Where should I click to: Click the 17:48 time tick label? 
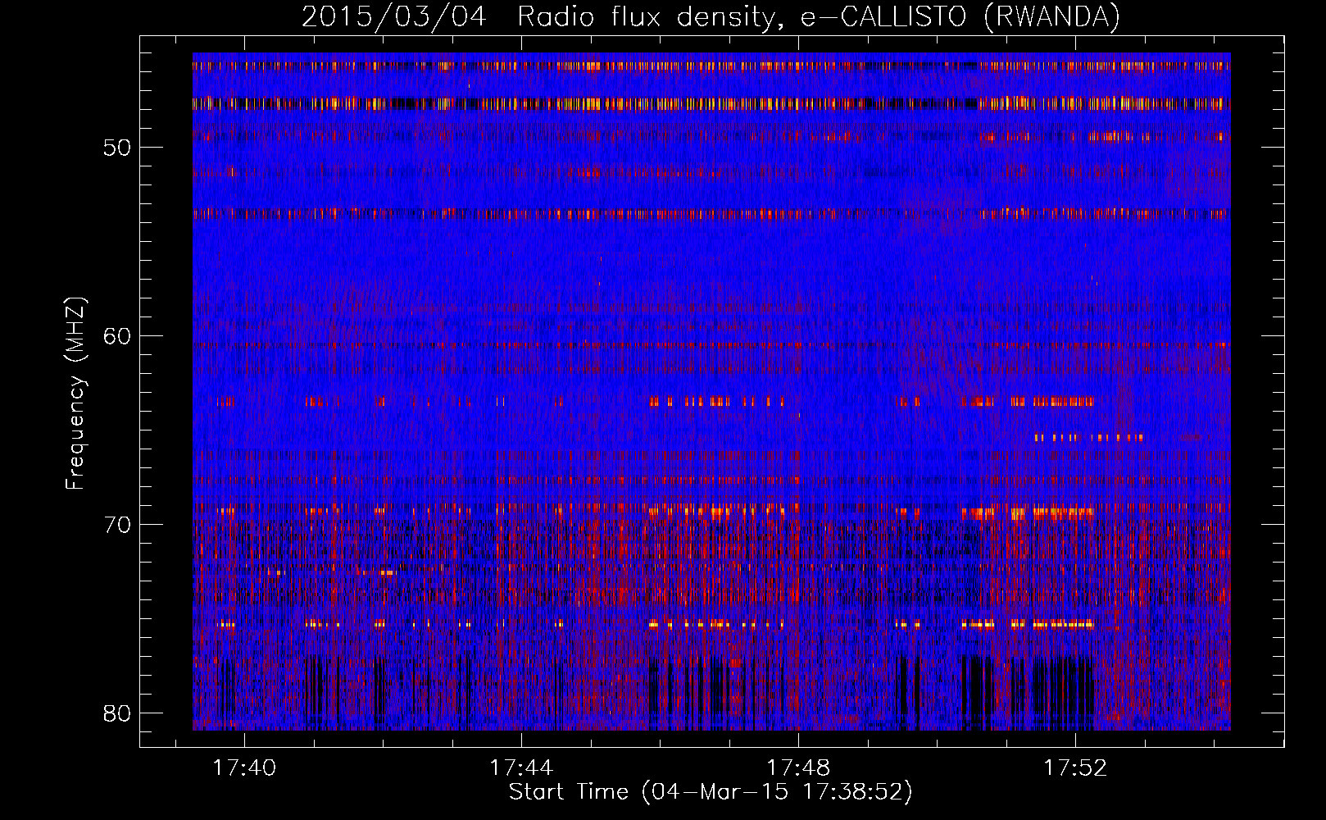[x=798, y=768]
